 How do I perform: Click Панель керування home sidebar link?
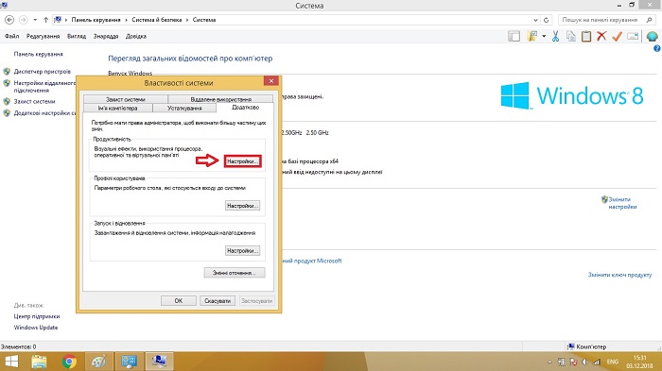pyautogui.click(x=39, y=54)
